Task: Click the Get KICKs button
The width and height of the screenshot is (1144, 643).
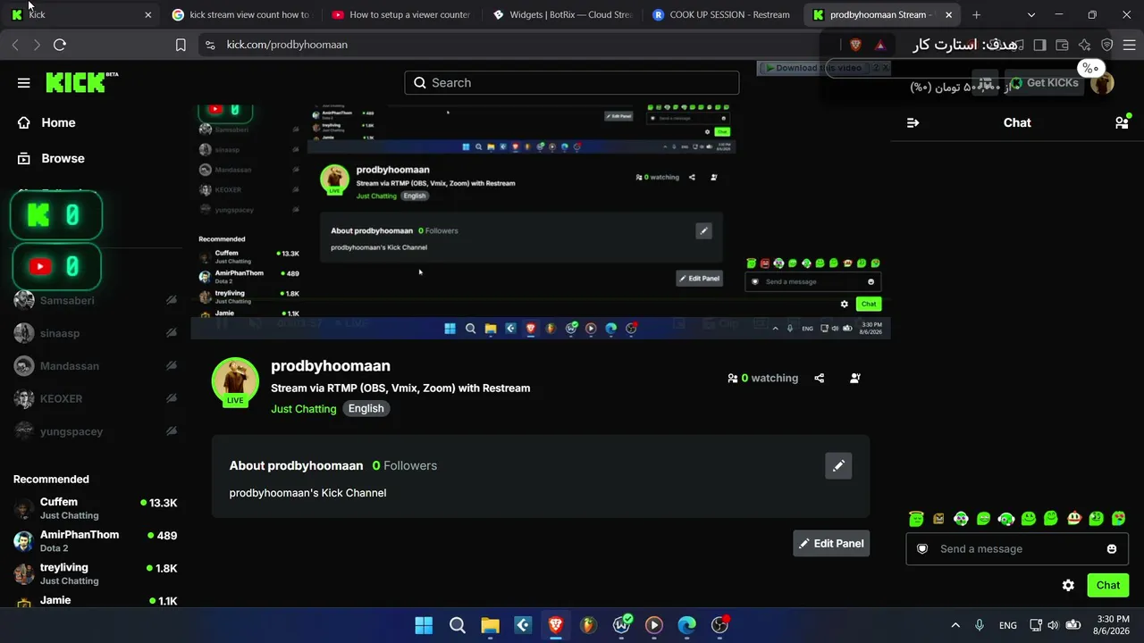Action: click(1044, 83)
